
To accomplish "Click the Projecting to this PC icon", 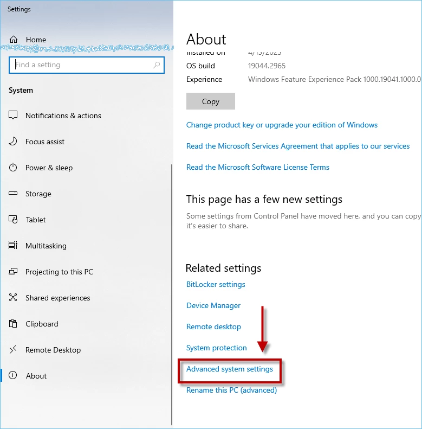I will [13, 271].
